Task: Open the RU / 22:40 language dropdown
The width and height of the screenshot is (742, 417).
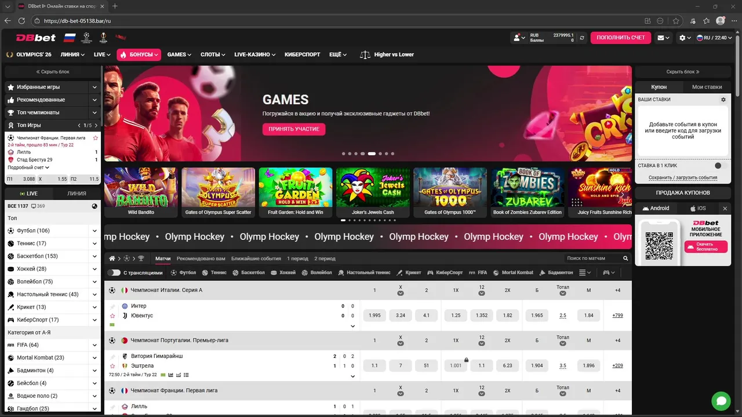Action: click(x=714, y=38)
